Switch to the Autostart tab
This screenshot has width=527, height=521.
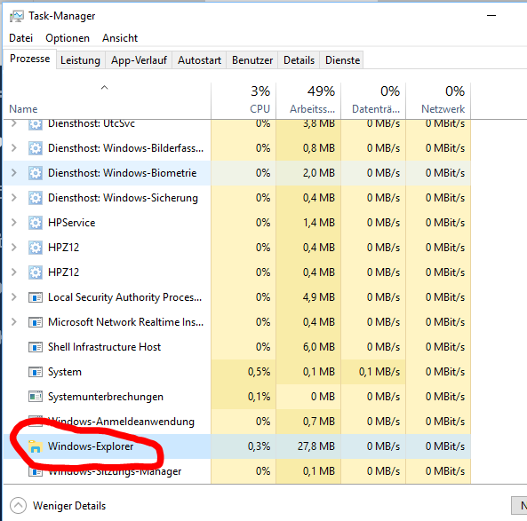click(199, 60)
